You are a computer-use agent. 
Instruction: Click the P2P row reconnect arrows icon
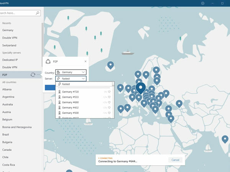tap(33, 75)
